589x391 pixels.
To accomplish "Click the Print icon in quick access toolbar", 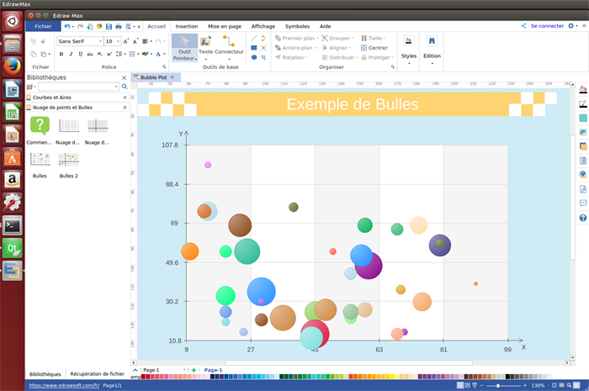I will point(117,26).
